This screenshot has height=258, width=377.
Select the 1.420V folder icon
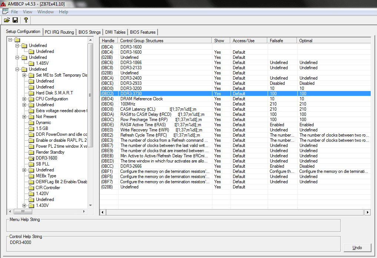click(31, 194)
